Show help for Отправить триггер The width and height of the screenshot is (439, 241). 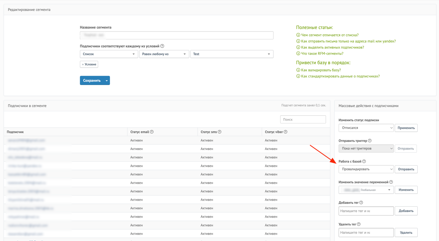click(370, 141)
